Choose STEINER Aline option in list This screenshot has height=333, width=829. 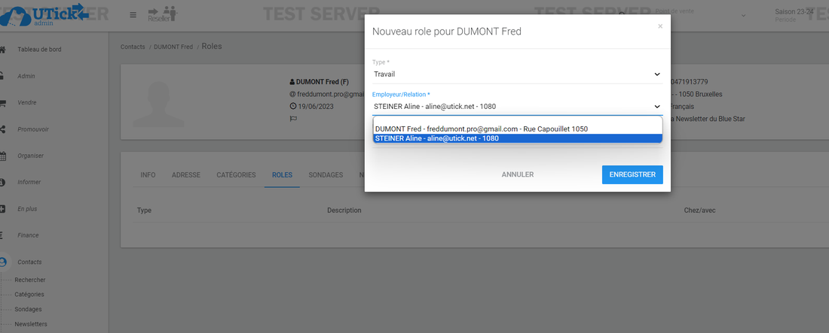(436, 138)
